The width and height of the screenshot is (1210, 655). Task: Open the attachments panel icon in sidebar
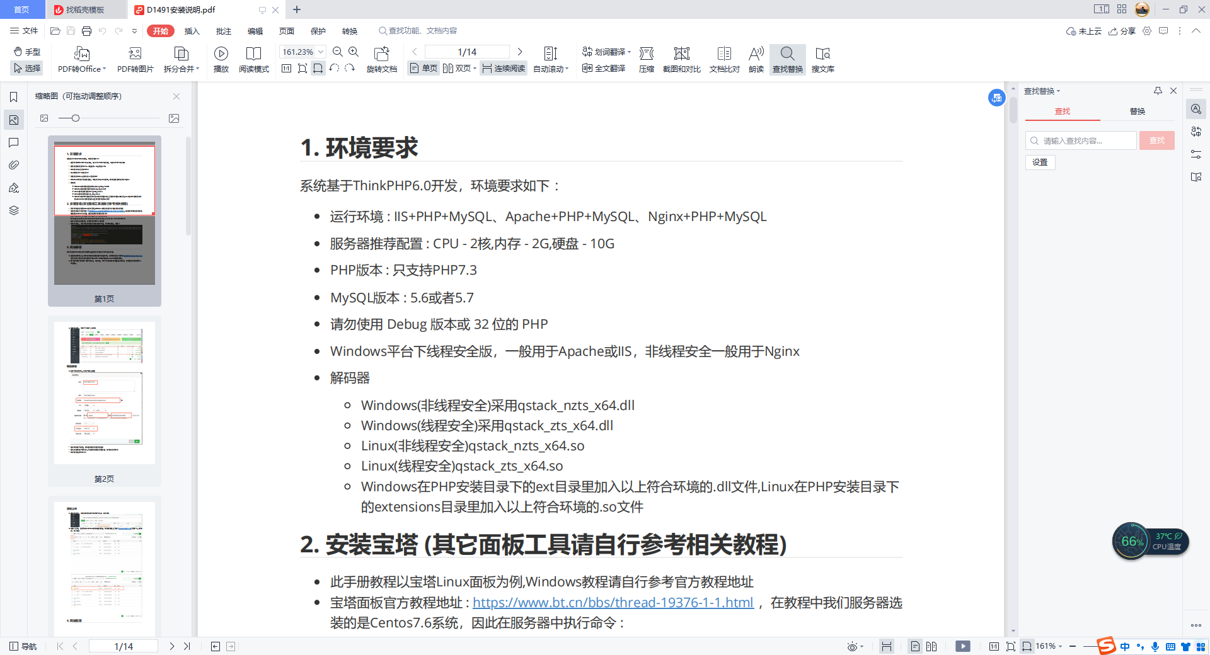coord(14,165)
